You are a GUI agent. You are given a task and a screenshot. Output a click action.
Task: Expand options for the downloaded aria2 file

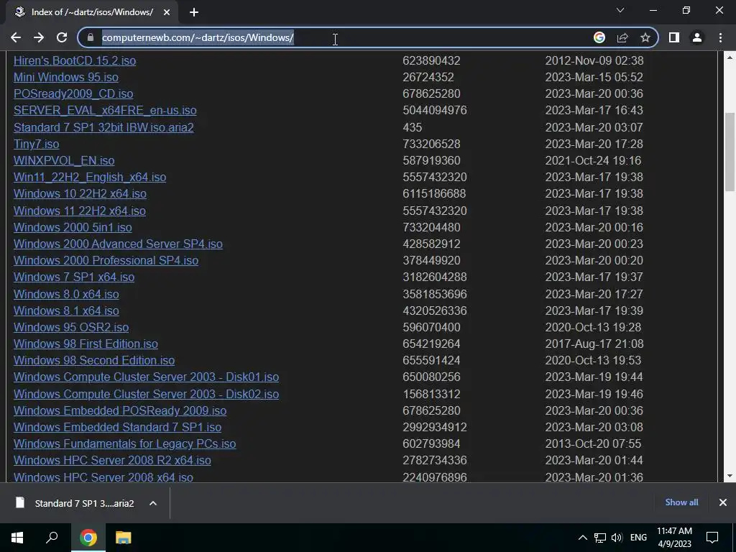coord(153,503)
